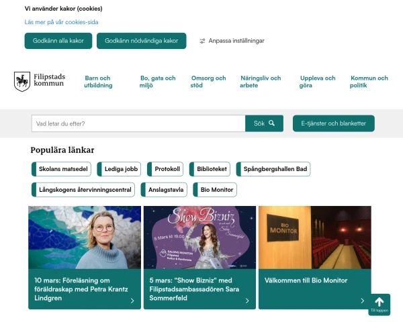This screenshot has width=403, height=322.
Task: Click the settings sliders icon beside Anpassa inställningar
Action: click(202, 41)
